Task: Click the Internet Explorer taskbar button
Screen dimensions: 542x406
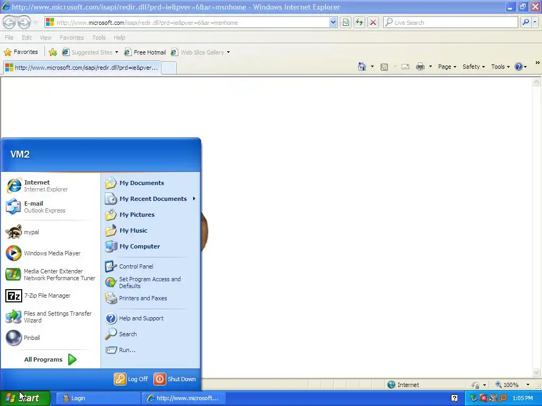Action: pyautogui.click(x=184, y=398)
